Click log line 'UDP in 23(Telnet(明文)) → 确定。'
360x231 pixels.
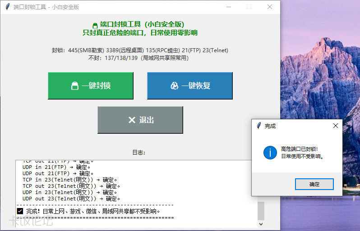(69, 192)
